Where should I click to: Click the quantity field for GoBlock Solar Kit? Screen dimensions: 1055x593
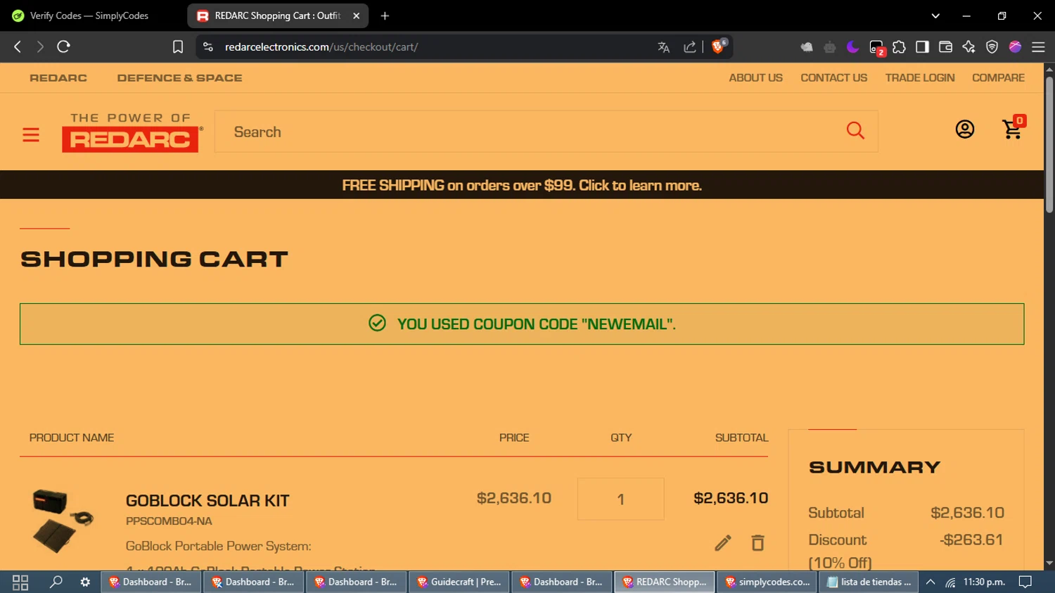coord(620,499)
